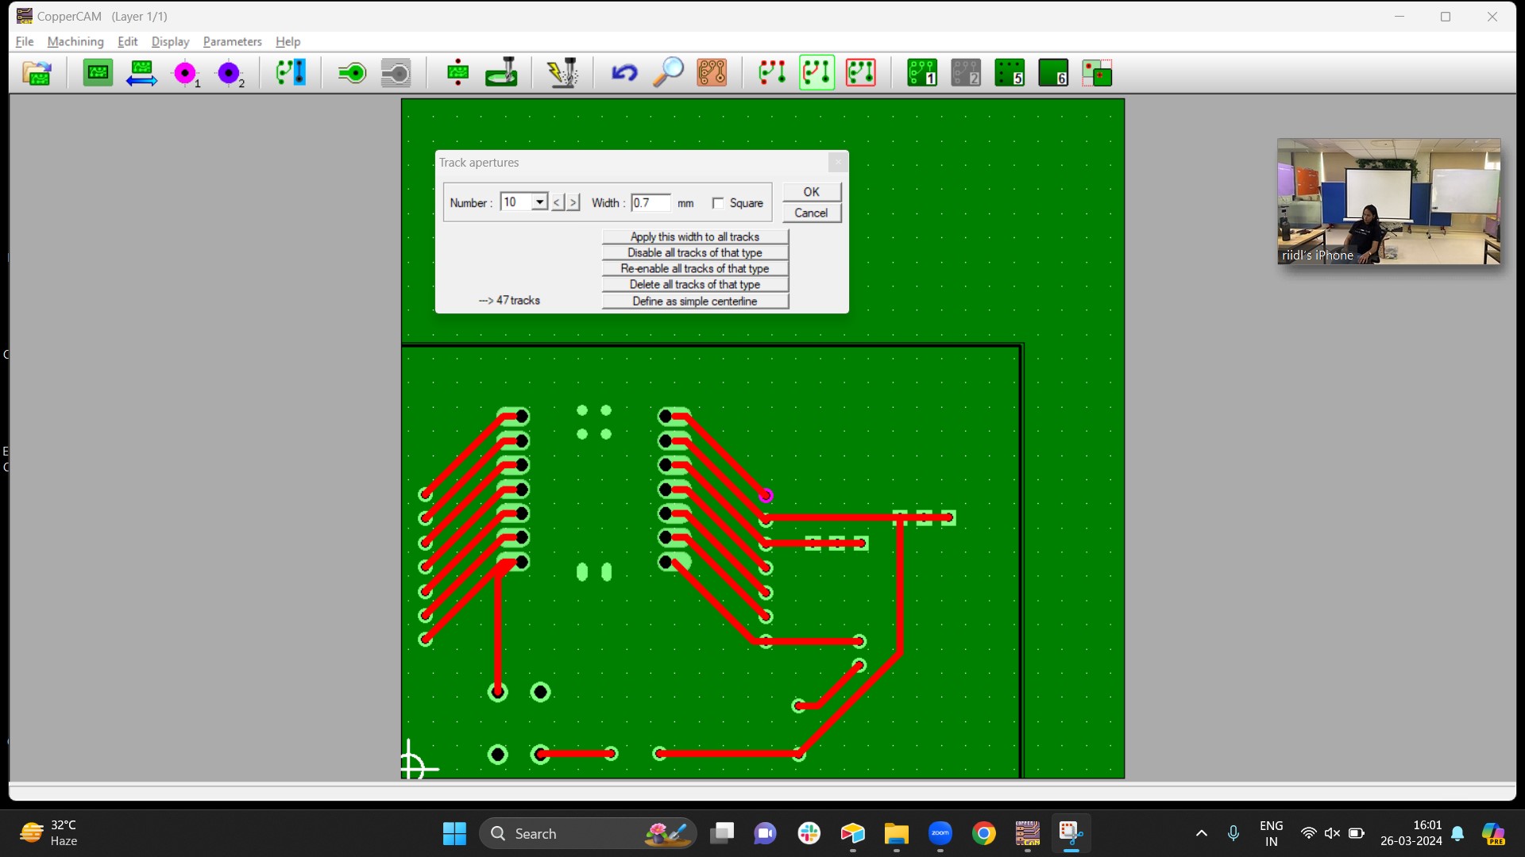Click the track and blue pad highlight icon
The image size is (1525, 857).
point(290,74)
